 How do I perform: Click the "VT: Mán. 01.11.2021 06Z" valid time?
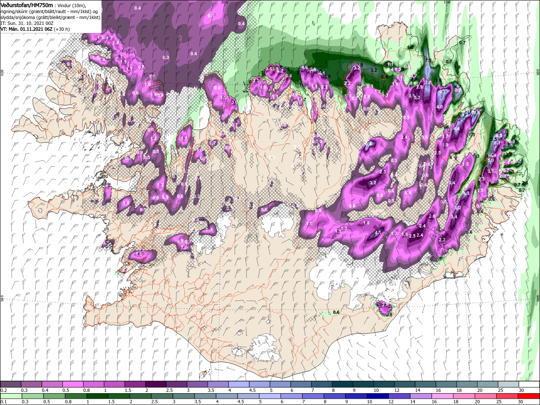pos(27,29)
